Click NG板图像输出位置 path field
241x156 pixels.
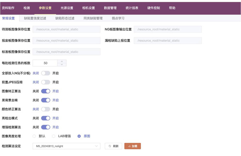click(x=168, y=29)
